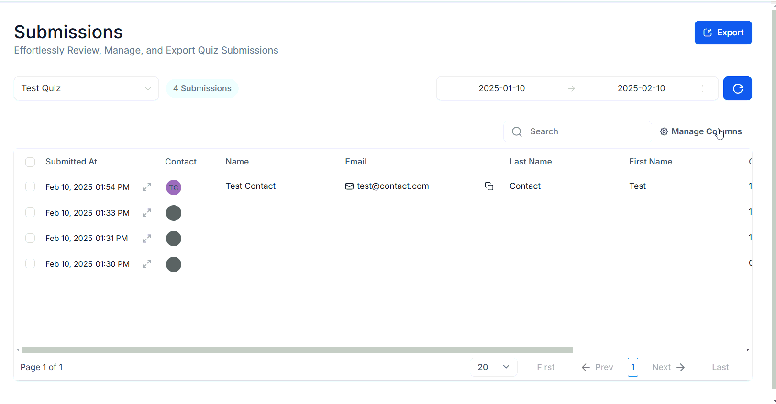Open Manage Columns settings
Screen dimensions: 776x404
(701, 131)
